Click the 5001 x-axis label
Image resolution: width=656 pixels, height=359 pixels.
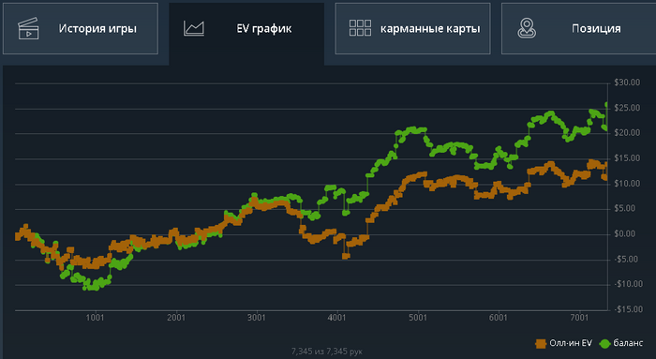click(x=418, y=318)
